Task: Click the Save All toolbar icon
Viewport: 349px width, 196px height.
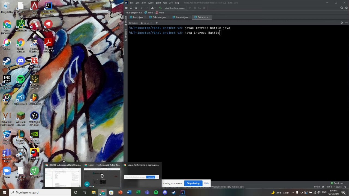Action: pos(131,8)
